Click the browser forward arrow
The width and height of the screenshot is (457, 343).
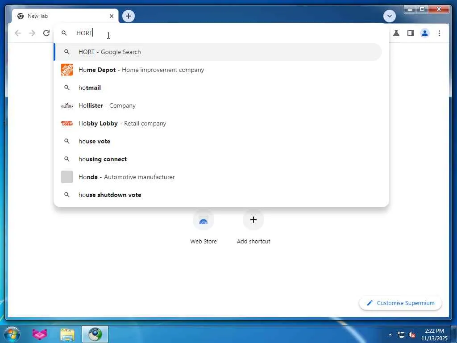pos(32,33)
